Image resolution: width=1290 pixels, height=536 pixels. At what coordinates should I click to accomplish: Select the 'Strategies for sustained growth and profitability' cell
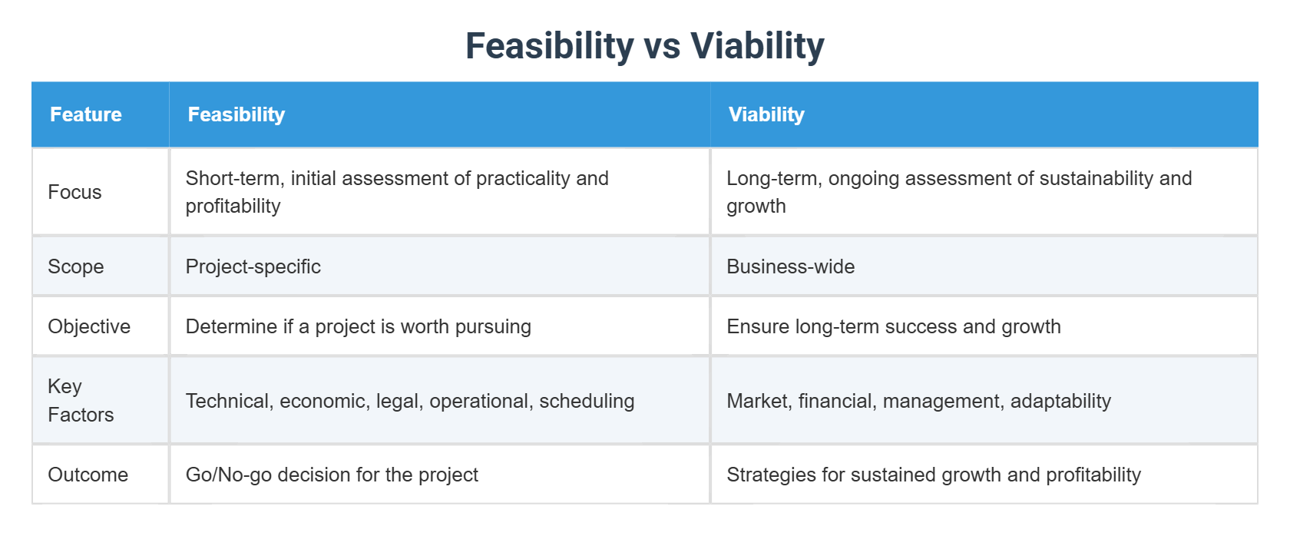pos(934,475)
